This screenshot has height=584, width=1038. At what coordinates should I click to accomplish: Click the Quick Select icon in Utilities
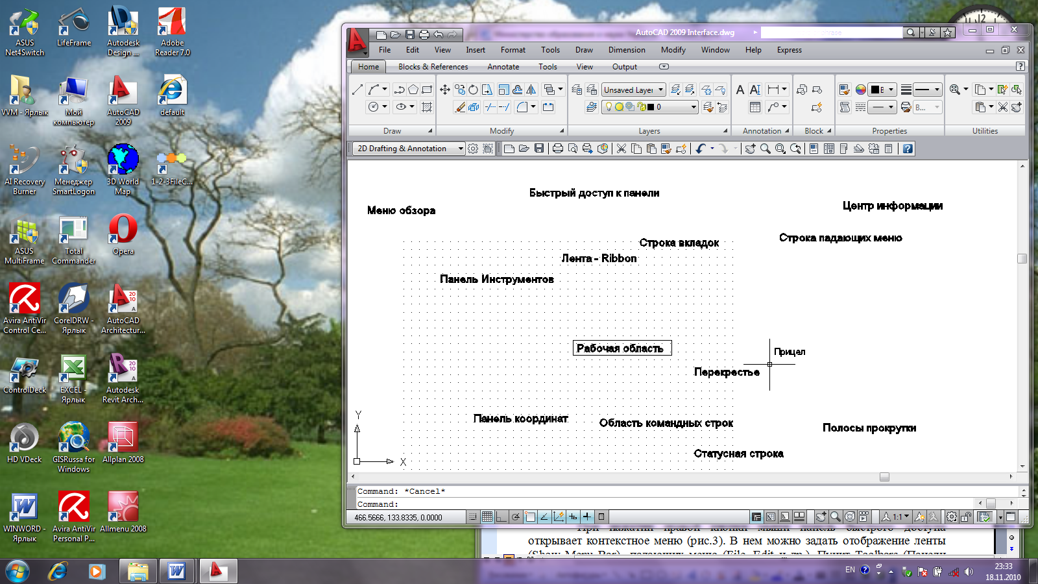pos(1003,90)
